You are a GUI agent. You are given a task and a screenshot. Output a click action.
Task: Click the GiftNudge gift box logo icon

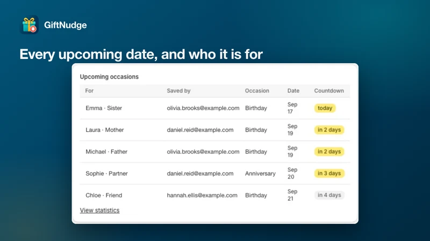click(29, 25)
